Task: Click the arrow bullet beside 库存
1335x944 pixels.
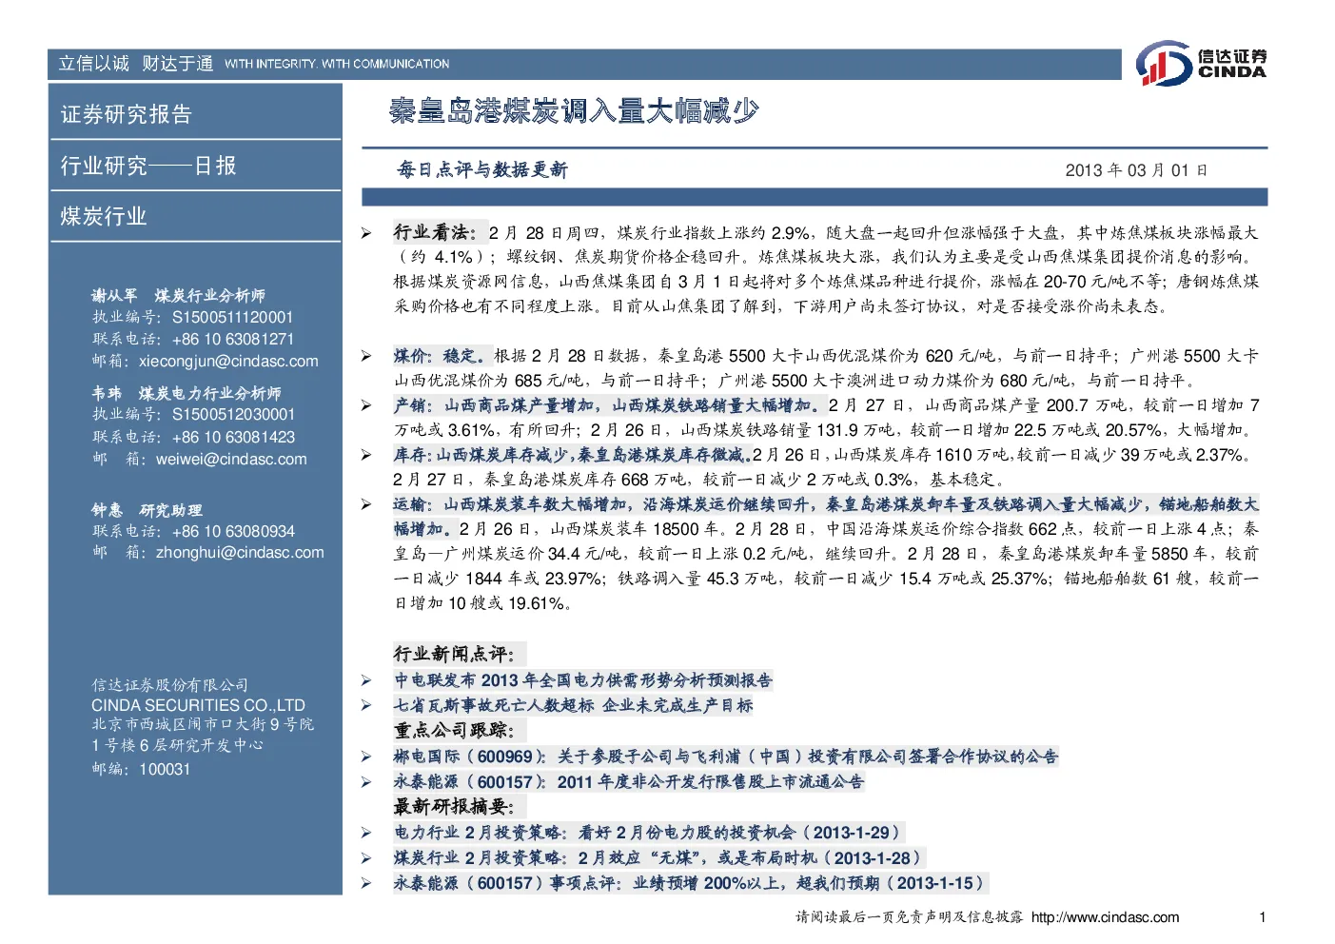Action: 366,455
